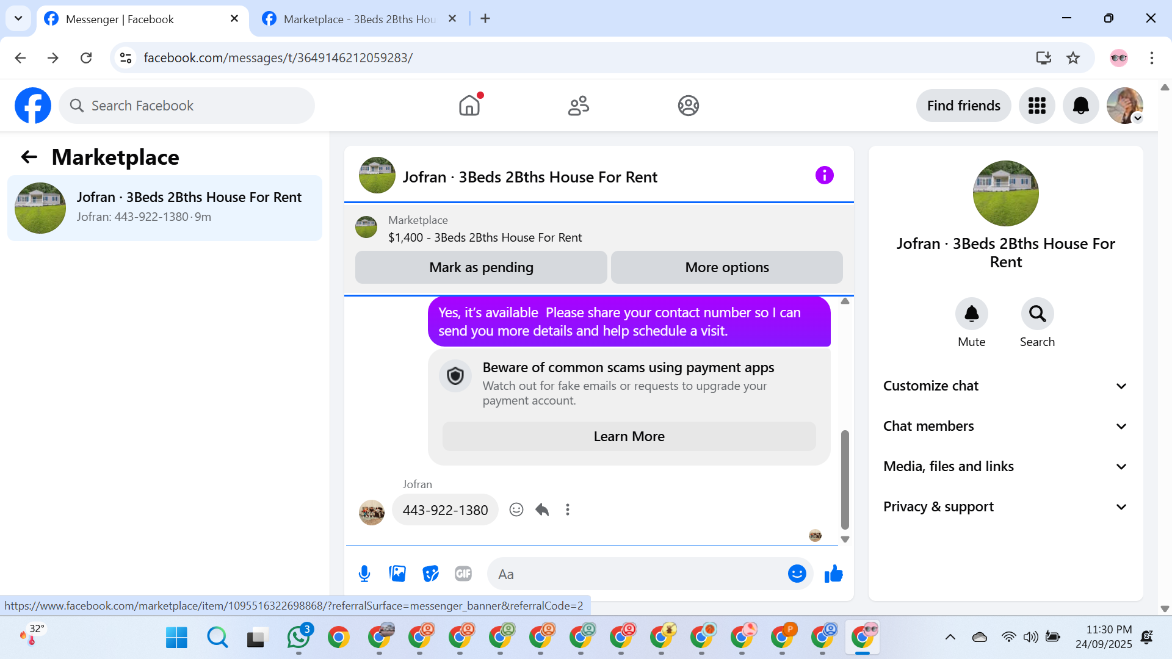Close the Marketplace browser tab
Image resolution: width=1172 pixels, height=659 pixels.
coord(452,19)
